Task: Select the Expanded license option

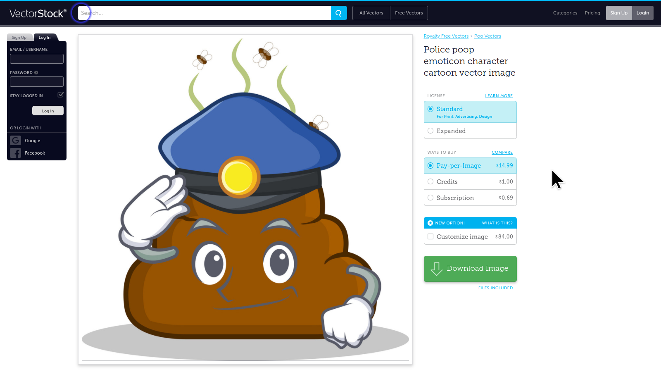Action: pos(470,131)
